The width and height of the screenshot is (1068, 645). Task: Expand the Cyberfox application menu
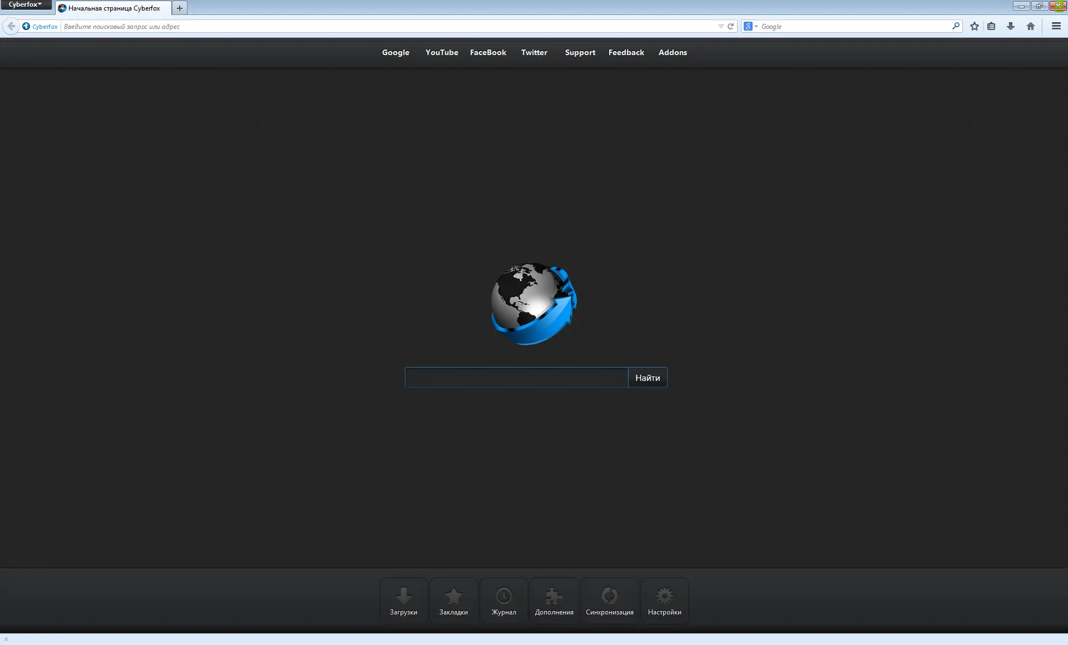[26, 4]
